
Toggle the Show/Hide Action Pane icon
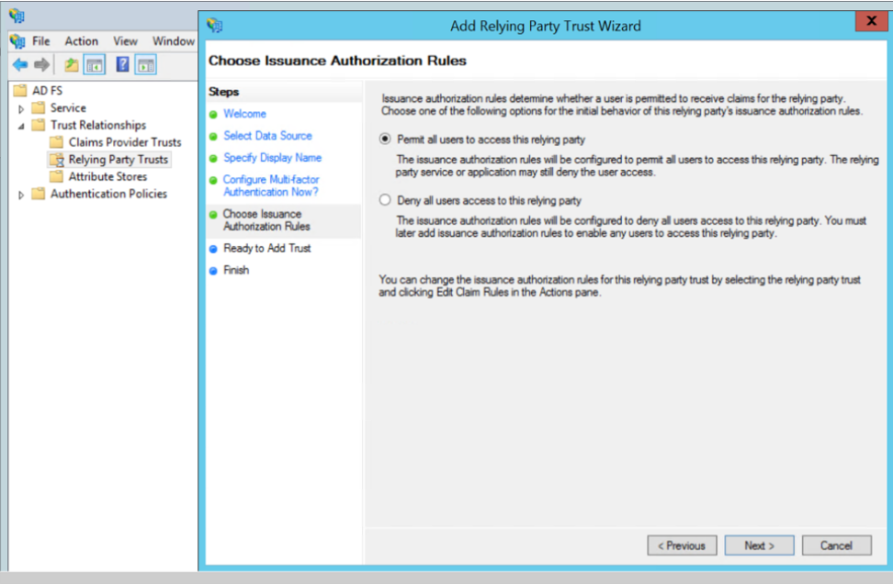(146, 64)
